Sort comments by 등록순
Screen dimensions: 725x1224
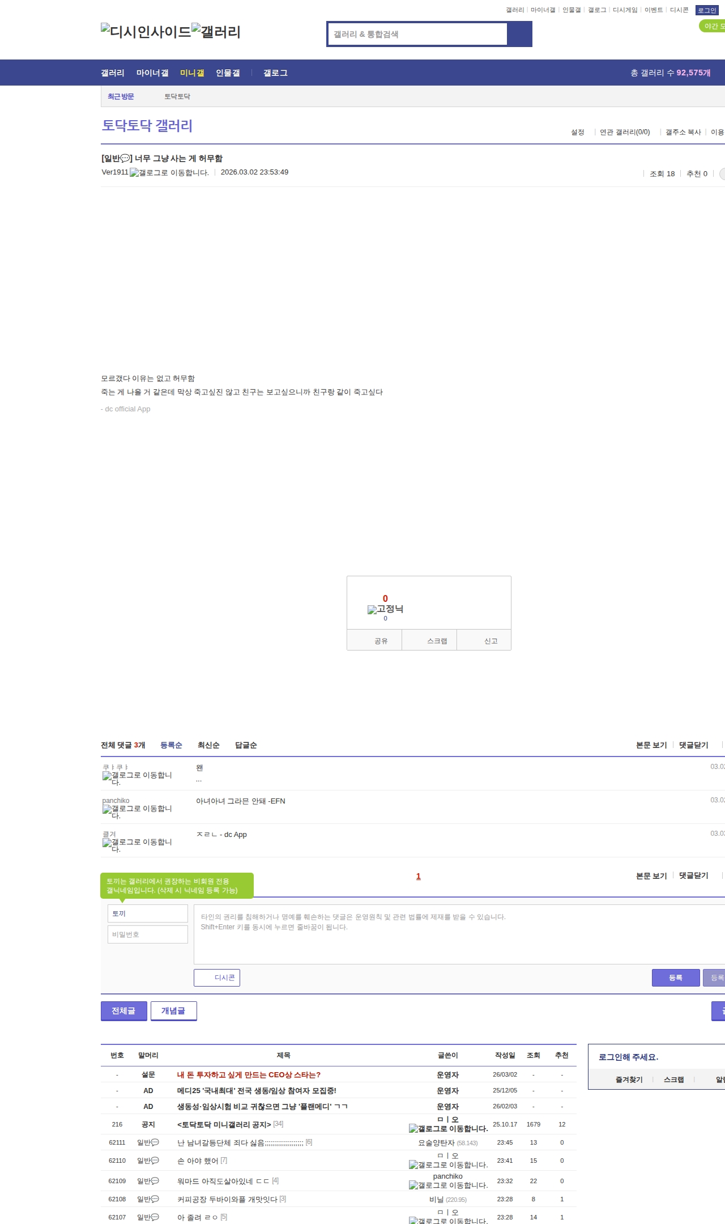point(171,745)
